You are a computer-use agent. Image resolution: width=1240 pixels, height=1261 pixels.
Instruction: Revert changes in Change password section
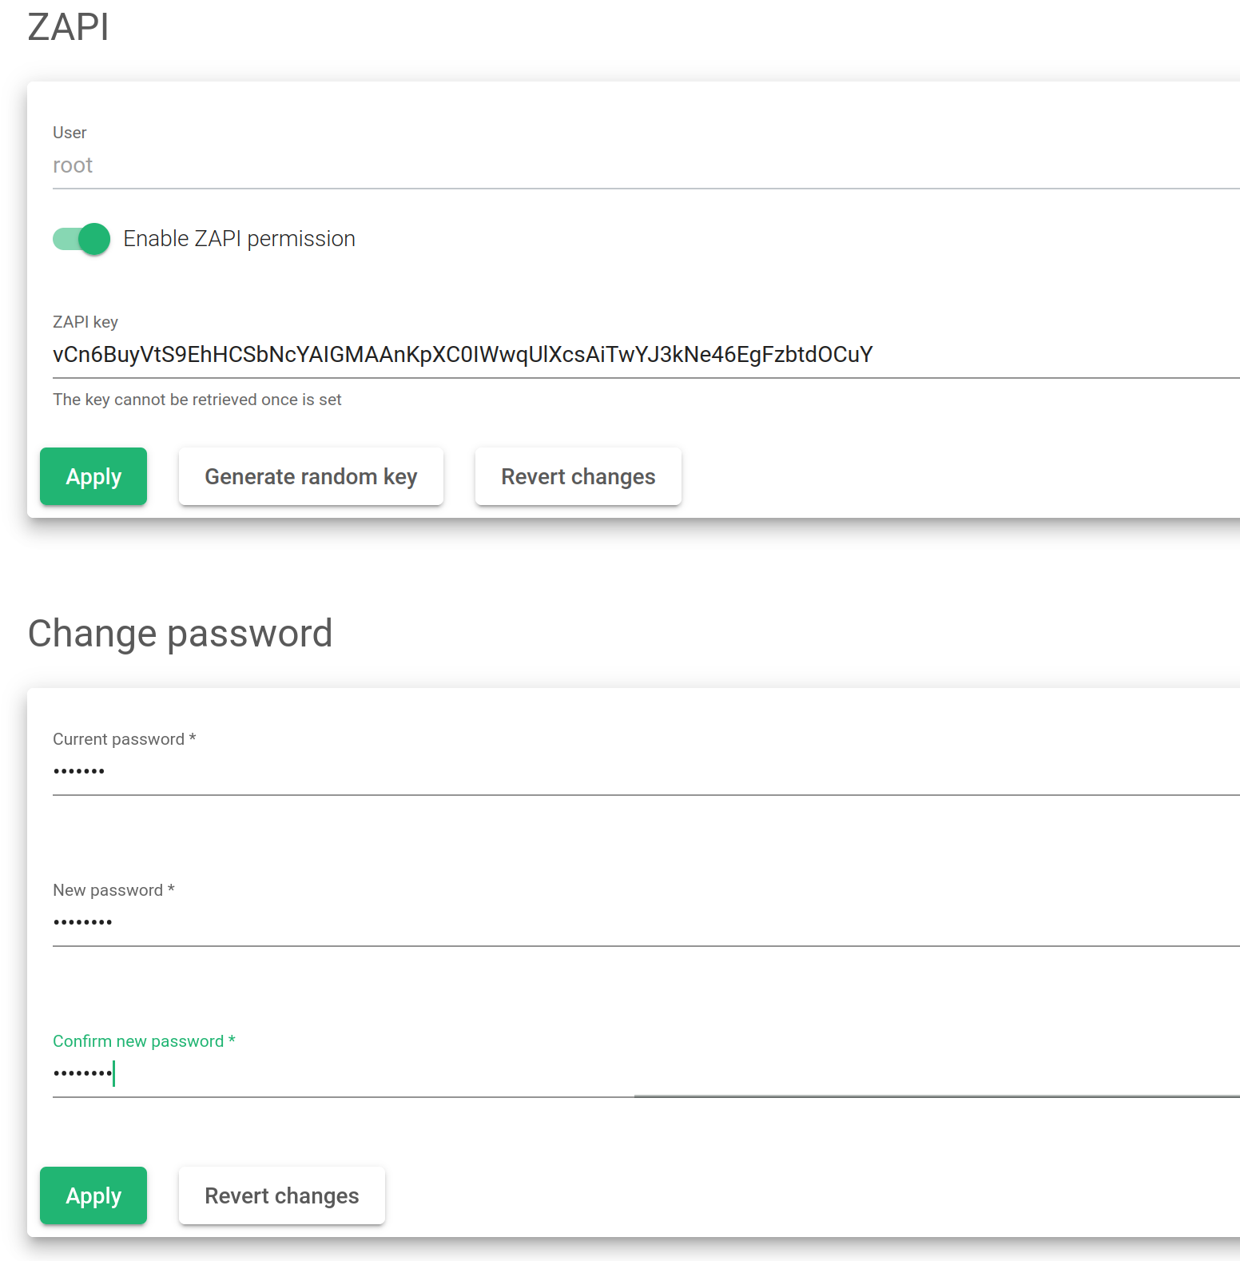pos(282,1195)
